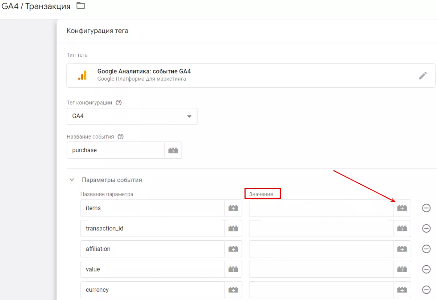Insert variable in value parameter's value field
This screenshot has width=437, height=300.
[x=402, y=269]
